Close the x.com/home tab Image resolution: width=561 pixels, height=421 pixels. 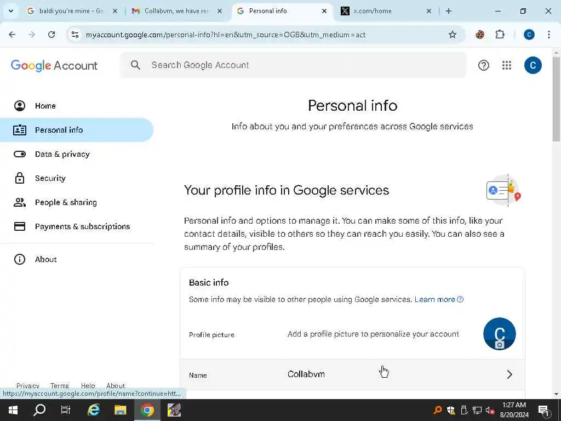(x=428, y=11)
